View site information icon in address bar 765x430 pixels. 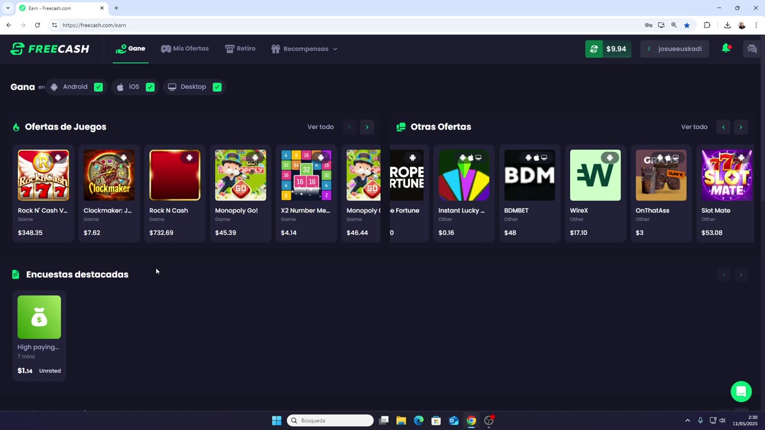[x=54, y=25]
